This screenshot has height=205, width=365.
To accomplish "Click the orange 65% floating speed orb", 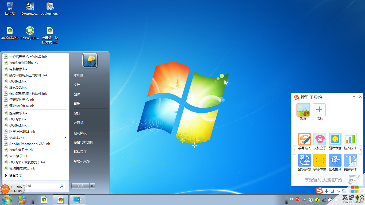I will pos(5,189).
